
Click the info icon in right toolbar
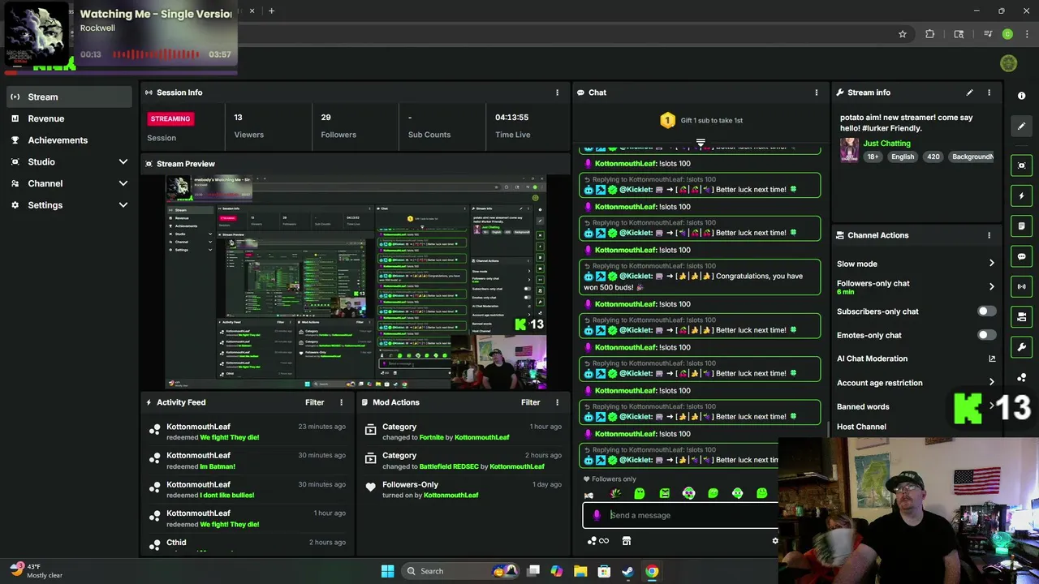click(x=1021, y=96)
